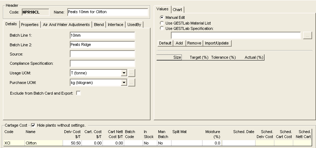
Task: Open the UsedBy tab
Action: pyautogui.click(x=134, y=25)
